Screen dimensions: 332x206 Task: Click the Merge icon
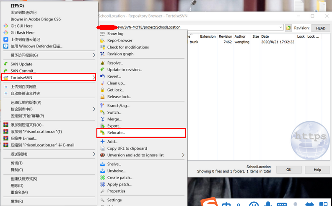(x=102, y=119)
